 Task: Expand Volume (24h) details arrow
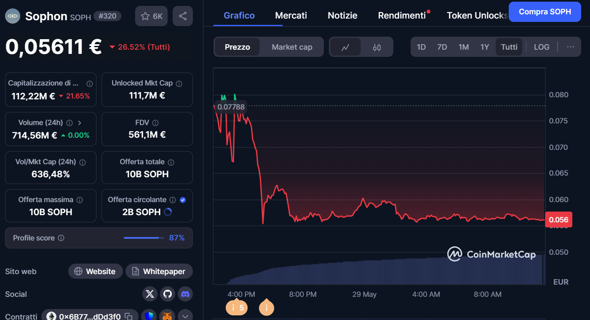click(x=80, y=123)
